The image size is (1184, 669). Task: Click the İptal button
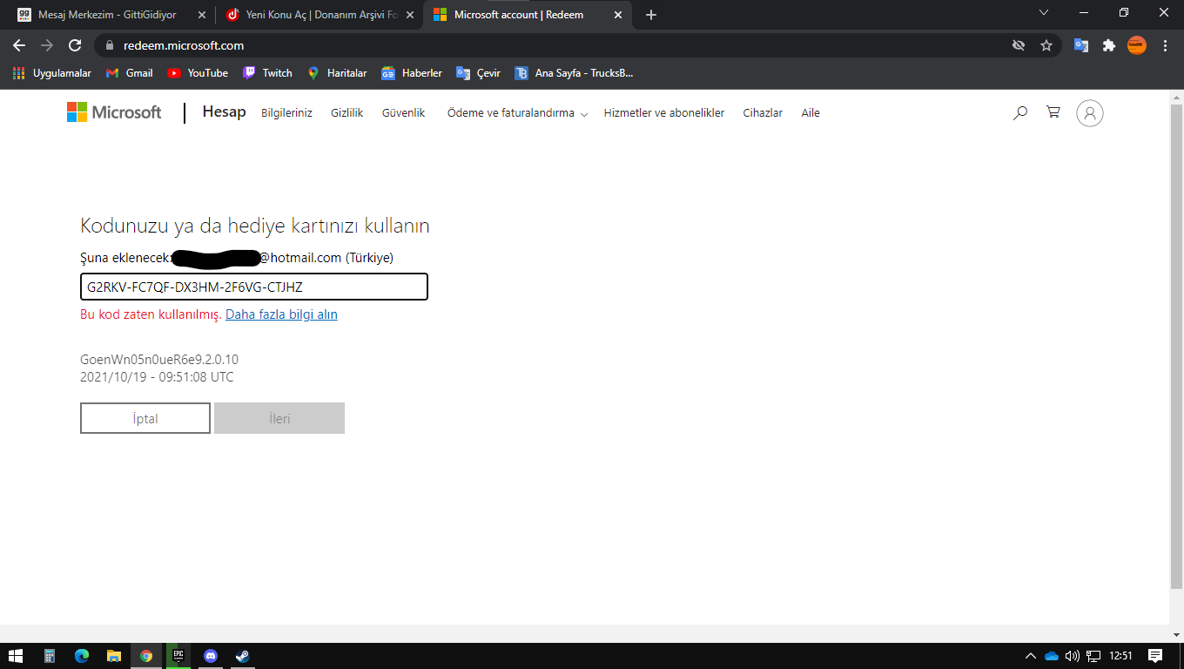tap(145, 418)
